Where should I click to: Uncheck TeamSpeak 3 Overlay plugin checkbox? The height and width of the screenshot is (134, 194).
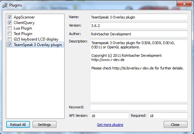click(10, 44)
